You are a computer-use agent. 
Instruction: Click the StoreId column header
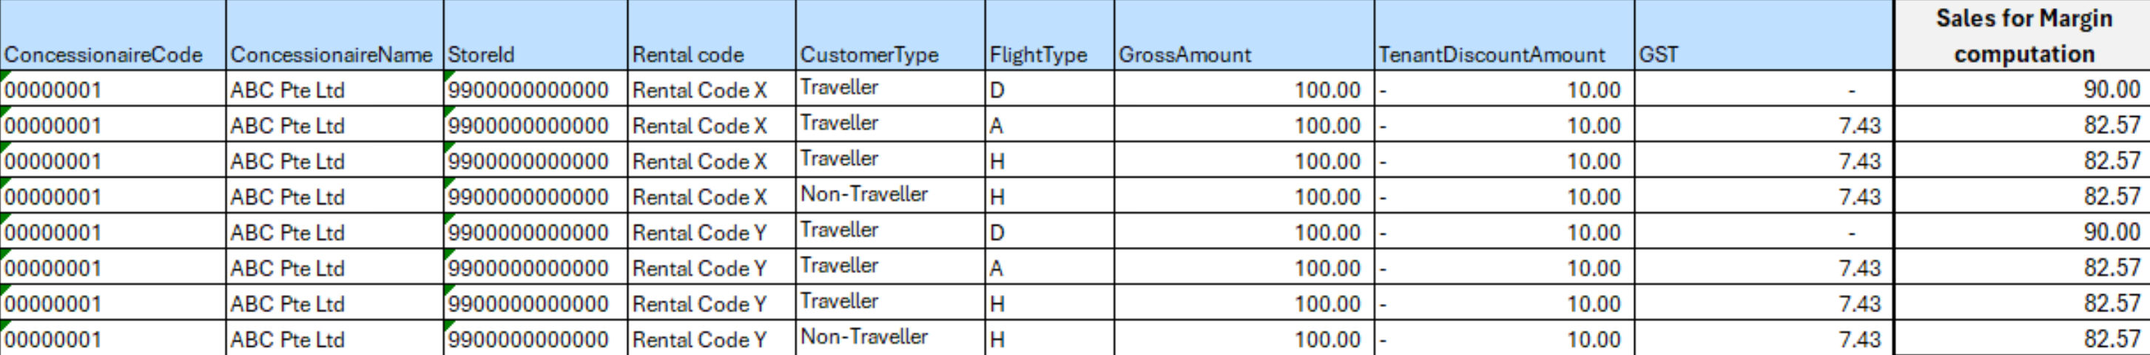481,54
